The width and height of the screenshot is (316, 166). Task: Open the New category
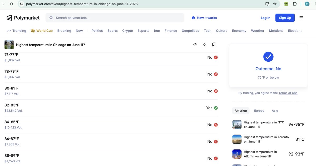pos(79,31)
